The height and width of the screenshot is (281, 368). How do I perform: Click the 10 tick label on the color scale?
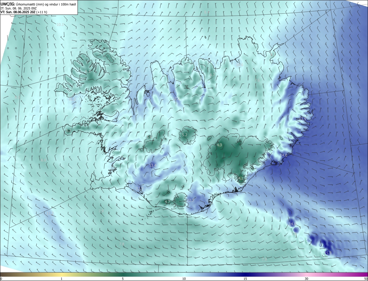(x=184, y=279)
